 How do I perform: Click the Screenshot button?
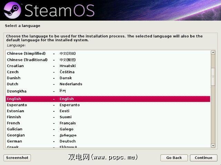click(x=17, y=158)
